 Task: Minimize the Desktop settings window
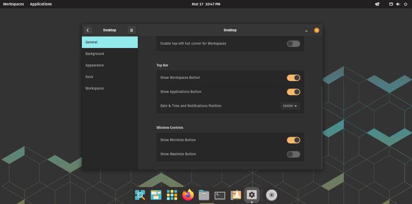(306, 30)
